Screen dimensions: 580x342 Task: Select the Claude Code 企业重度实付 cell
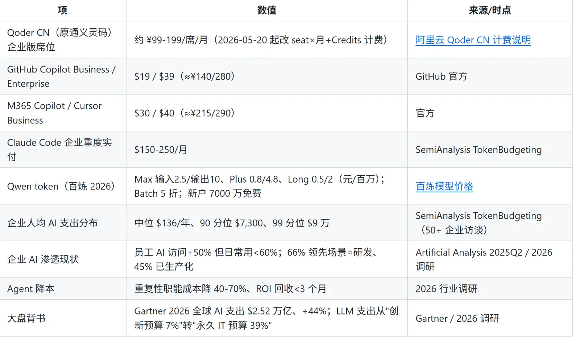coord(63,149)
